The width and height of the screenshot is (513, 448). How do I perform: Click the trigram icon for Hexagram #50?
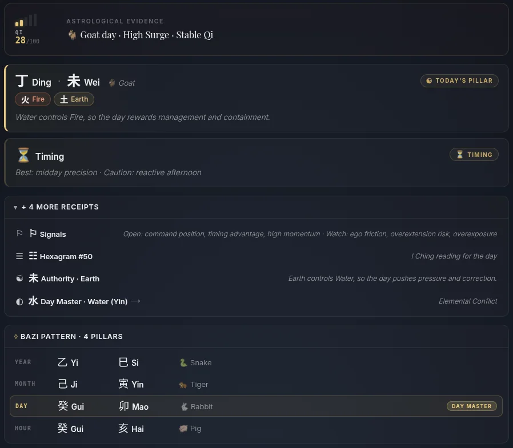(x=19, y=256)
